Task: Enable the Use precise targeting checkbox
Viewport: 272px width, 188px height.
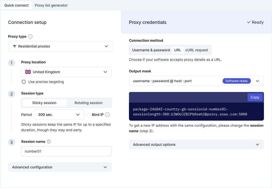Action: pyautogui.click(x=23, y=81)
